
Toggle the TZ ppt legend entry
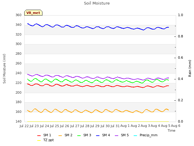point(45,140)
